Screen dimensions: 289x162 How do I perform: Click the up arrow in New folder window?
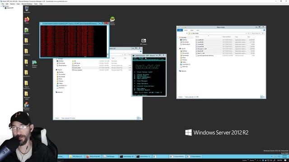tap(187, 33)
